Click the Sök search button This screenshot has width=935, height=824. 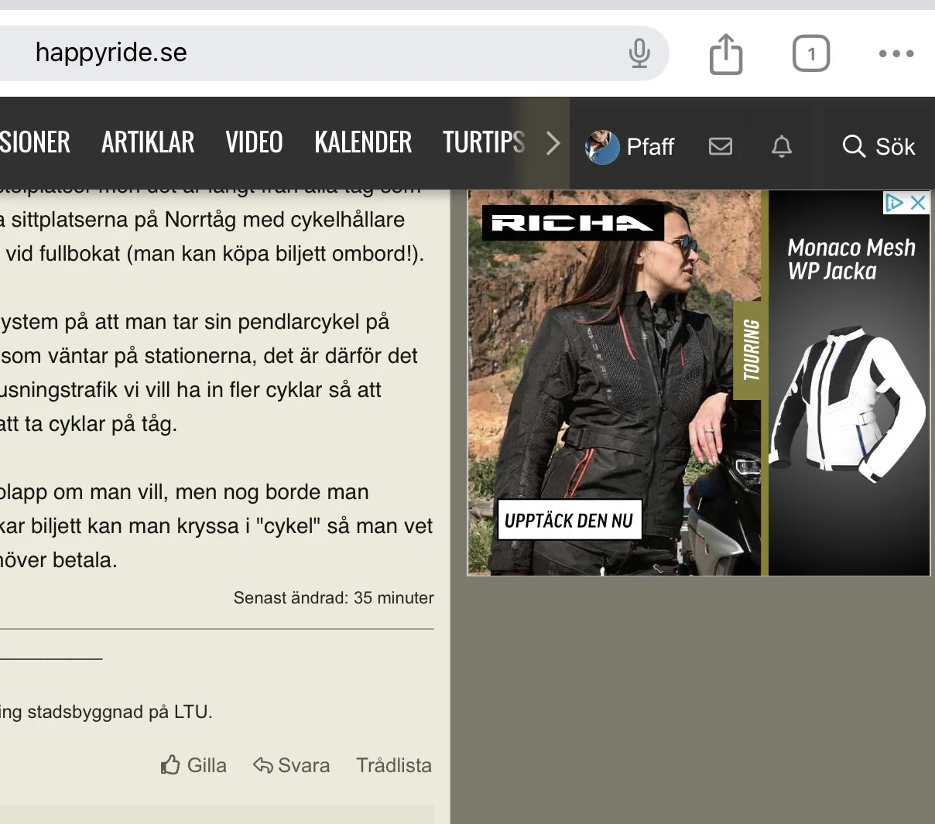pyautogui.click(x=878, y=146)
